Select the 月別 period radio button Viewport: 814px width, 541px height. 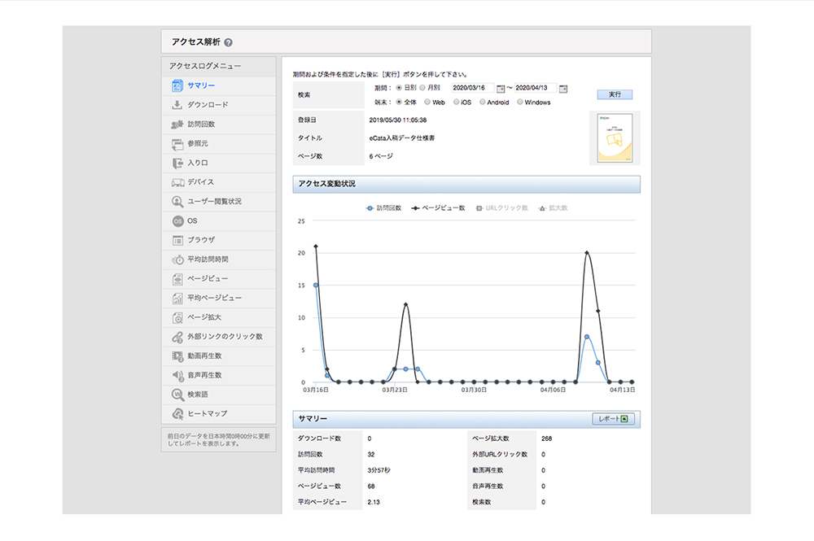click(x=422, y=88)
